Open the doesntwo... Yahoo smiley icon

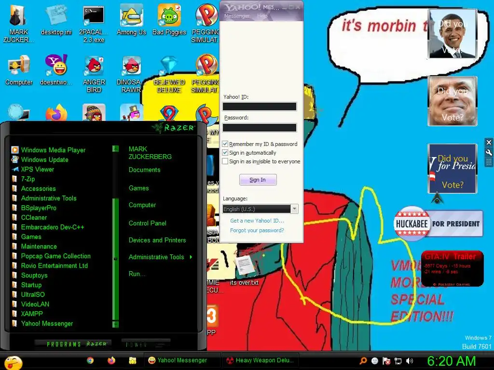(x=56, y=70)
